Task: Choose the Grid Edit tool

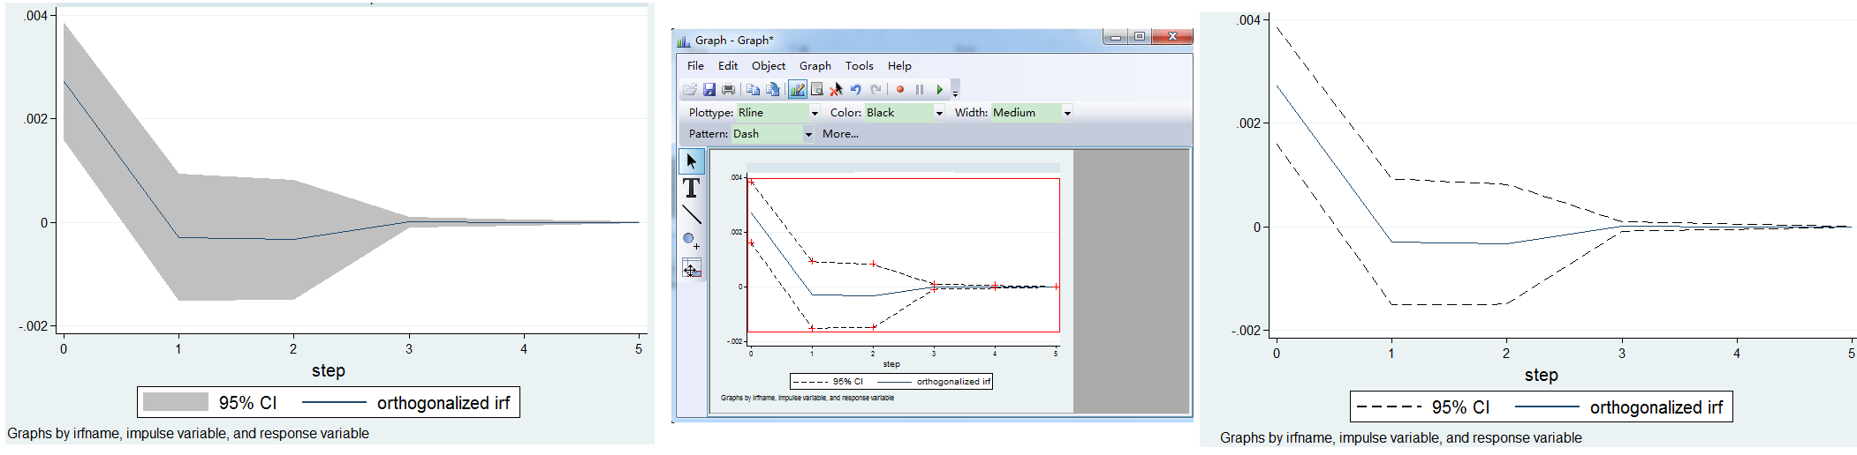Action: coord(691,269)
